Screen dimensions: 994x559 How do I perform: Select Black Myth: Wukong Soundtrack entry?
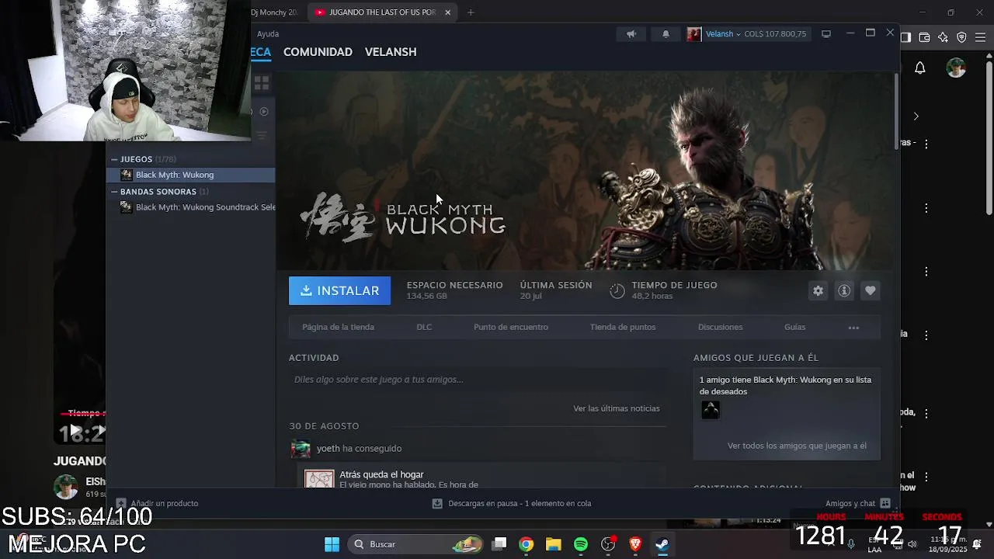pos(198,207)
